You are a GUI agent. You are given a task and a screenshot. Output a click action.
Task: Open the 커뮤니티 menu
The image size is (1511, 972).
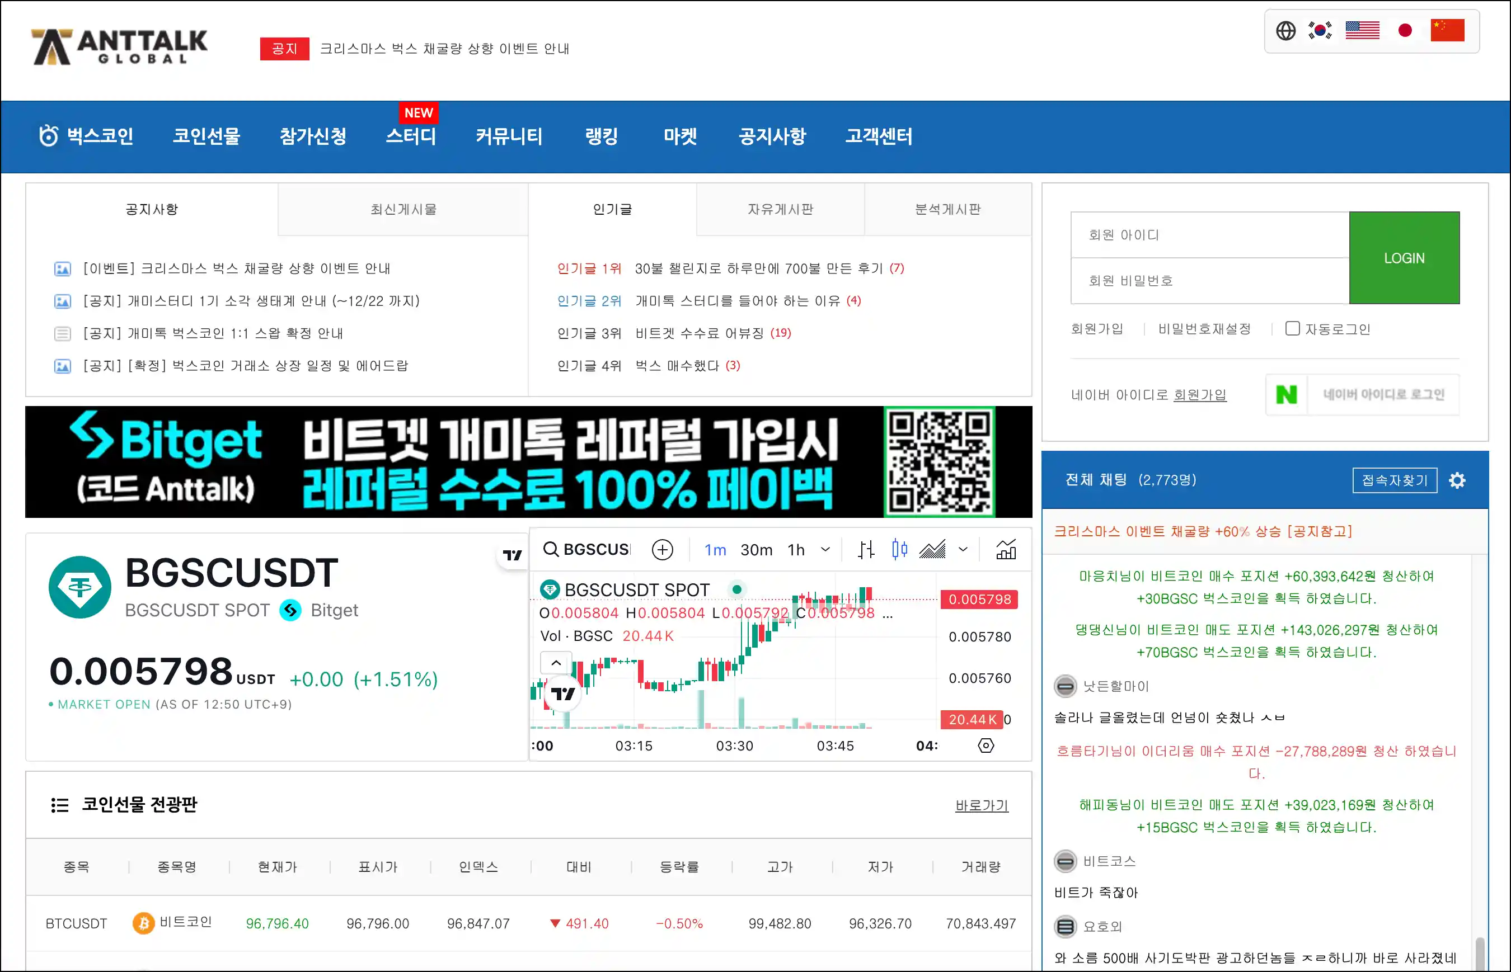509,136
